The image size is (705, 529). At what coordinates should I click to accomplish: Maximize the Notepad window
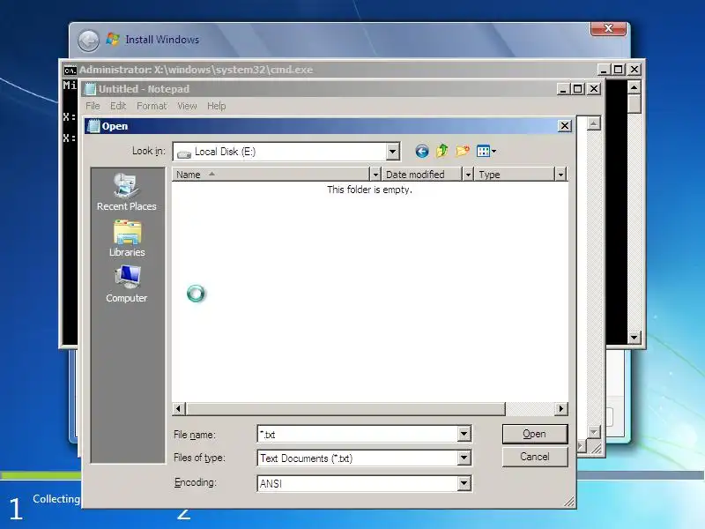tap(578, 89)
